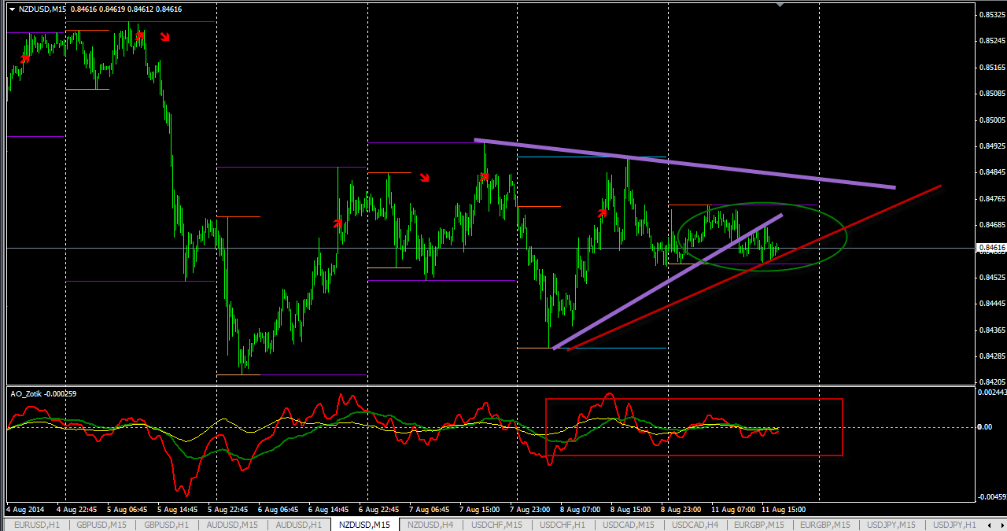This screenshot has height=531, width=1007.
Task: Click the leftmost red up arrow marker
Action: pos(24,58)
